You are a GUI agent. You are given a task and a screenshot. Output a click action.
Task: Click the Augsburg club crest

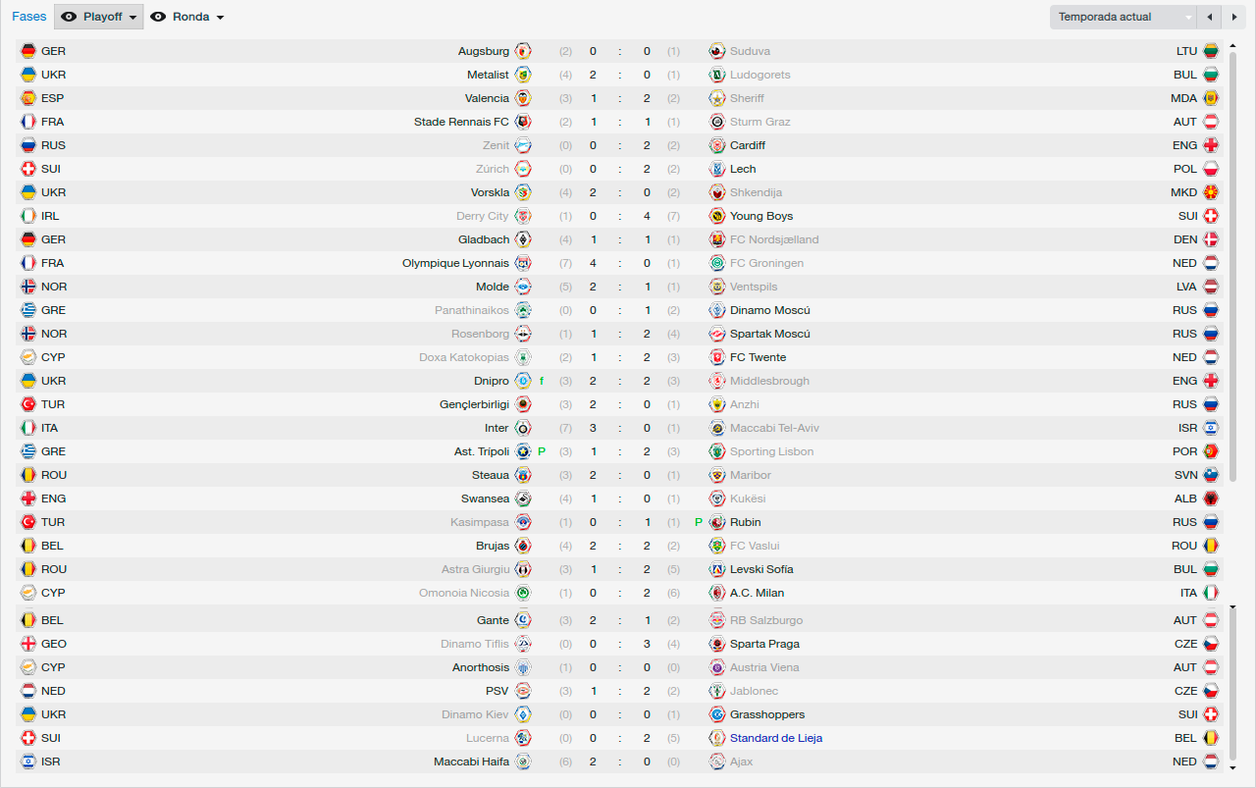(523, 51)
